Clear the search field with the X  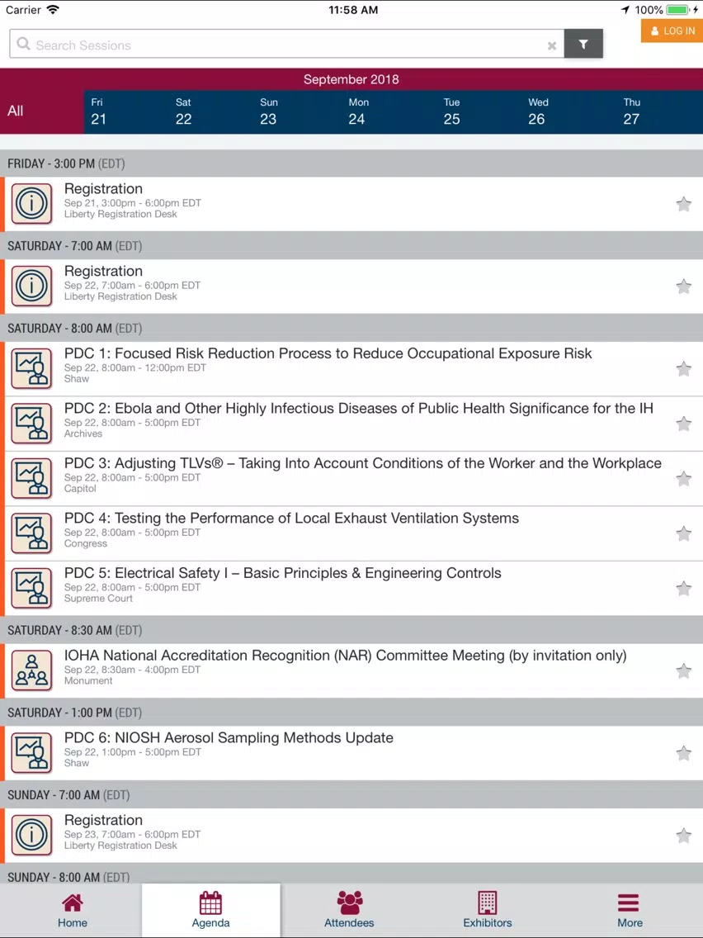(x=552, y=45)
